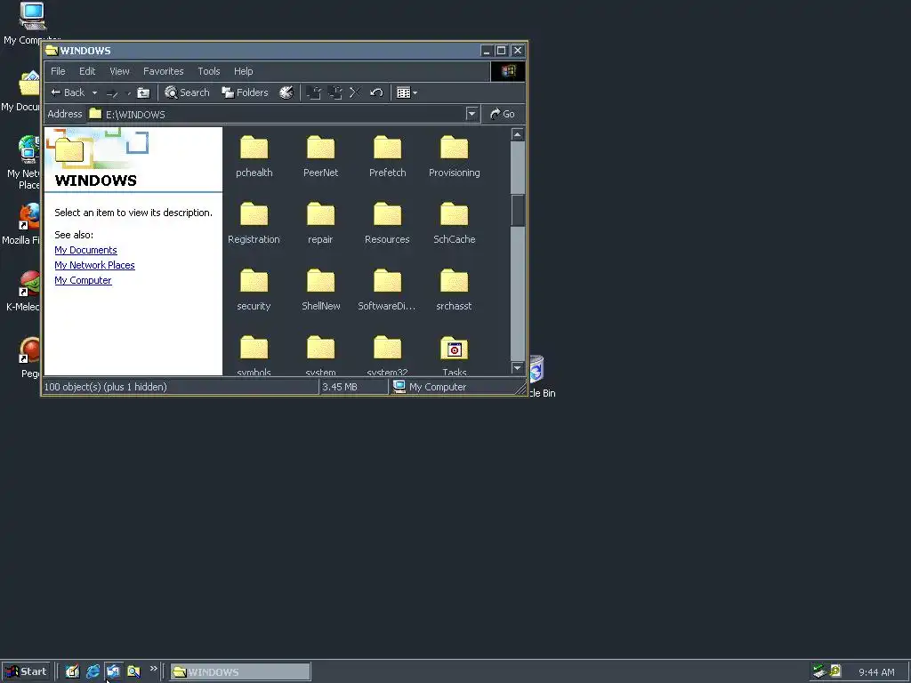Toggle the Folders tree pane

point(246,92)
